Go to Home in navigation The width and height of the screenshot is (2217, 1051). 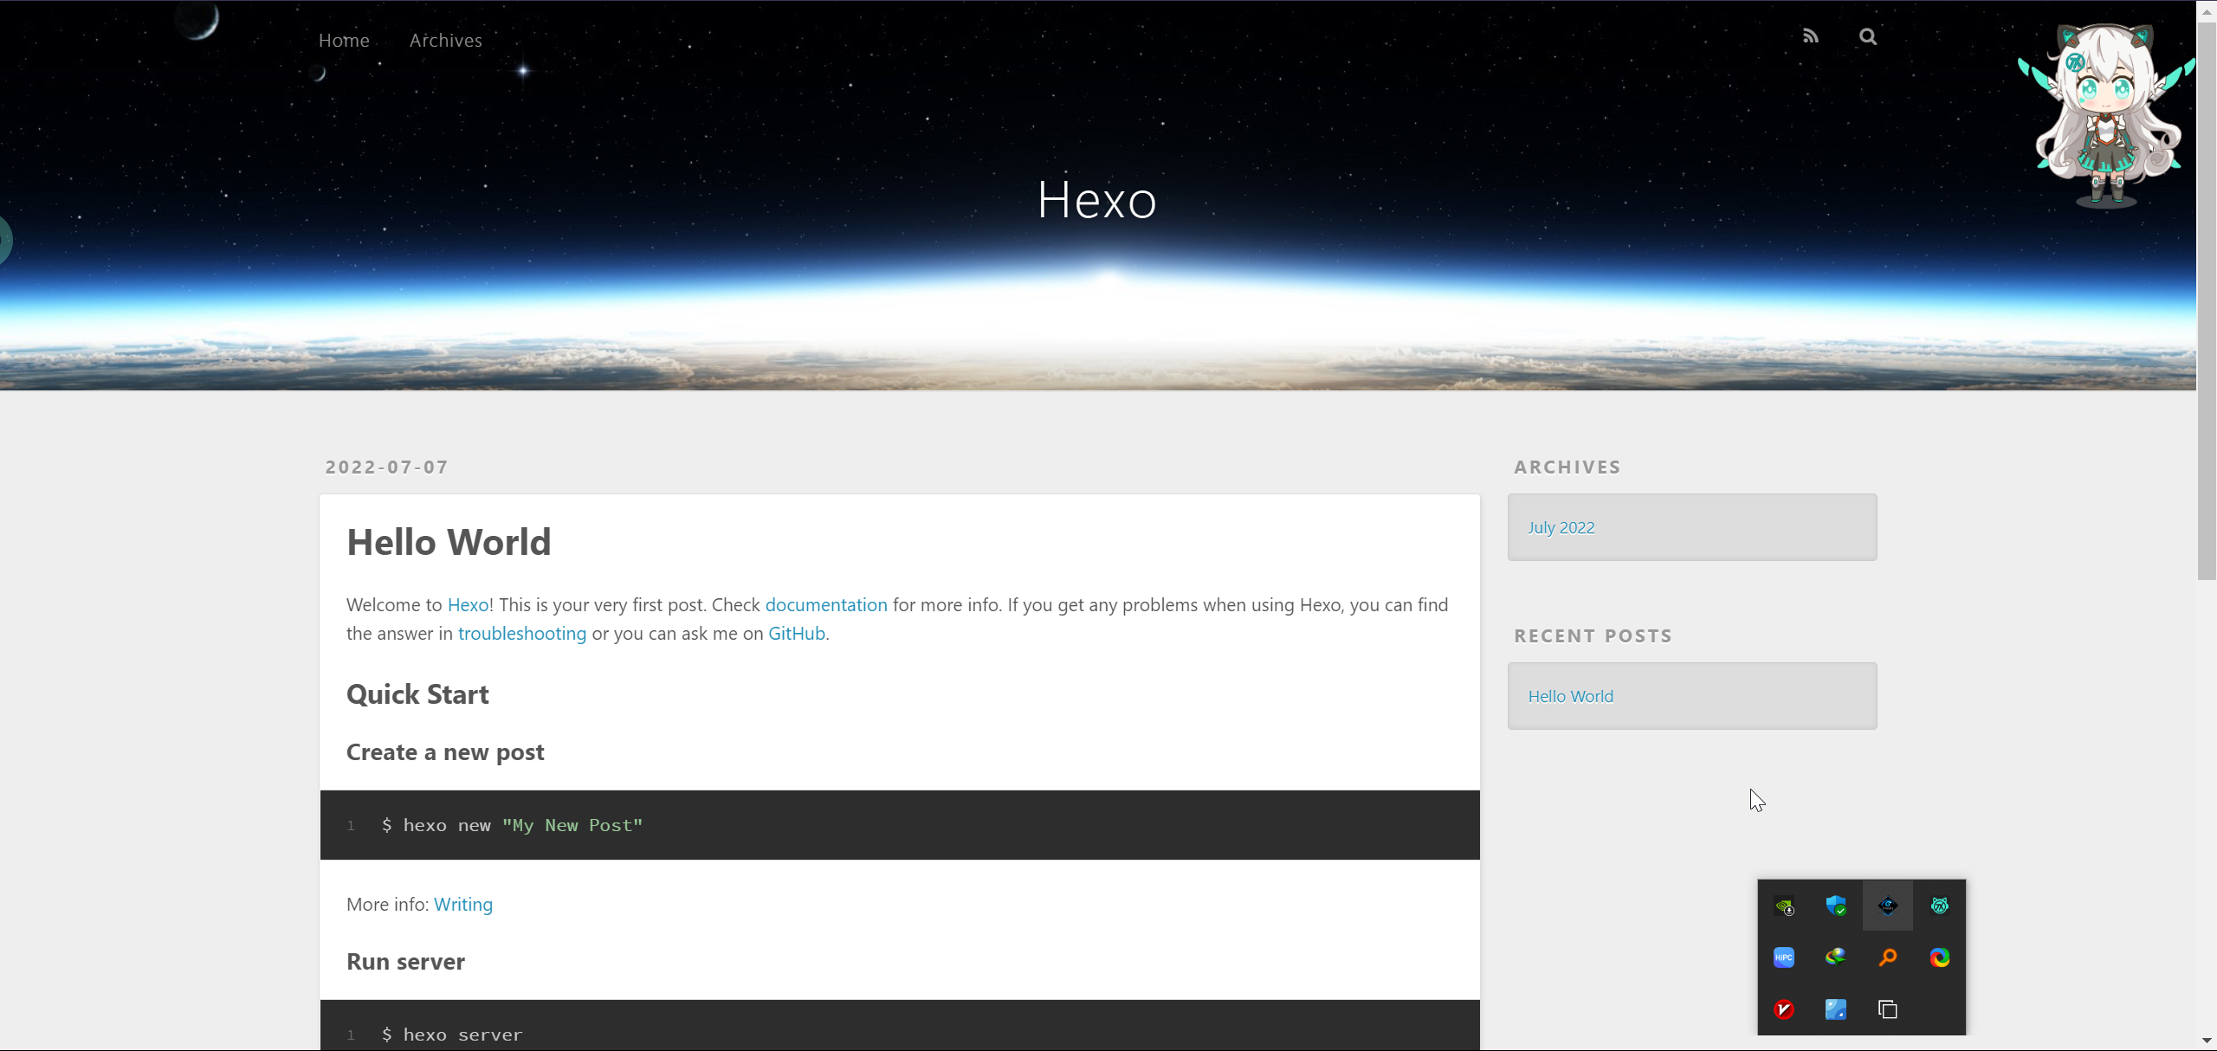pyautogui.click(x=344, y=41)
